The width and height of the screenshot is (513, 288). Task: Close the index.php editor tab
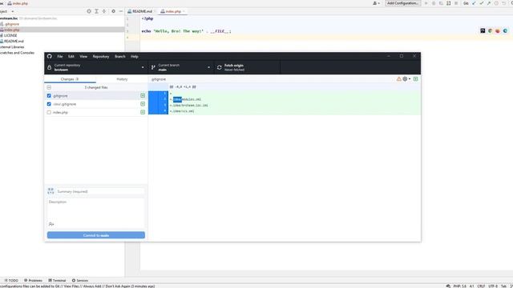tap(184, 11)
